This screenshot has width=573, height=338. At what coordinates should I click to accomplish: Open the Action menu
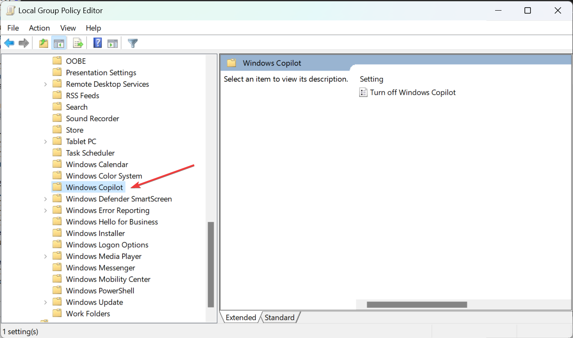click(x=39, y=28)
